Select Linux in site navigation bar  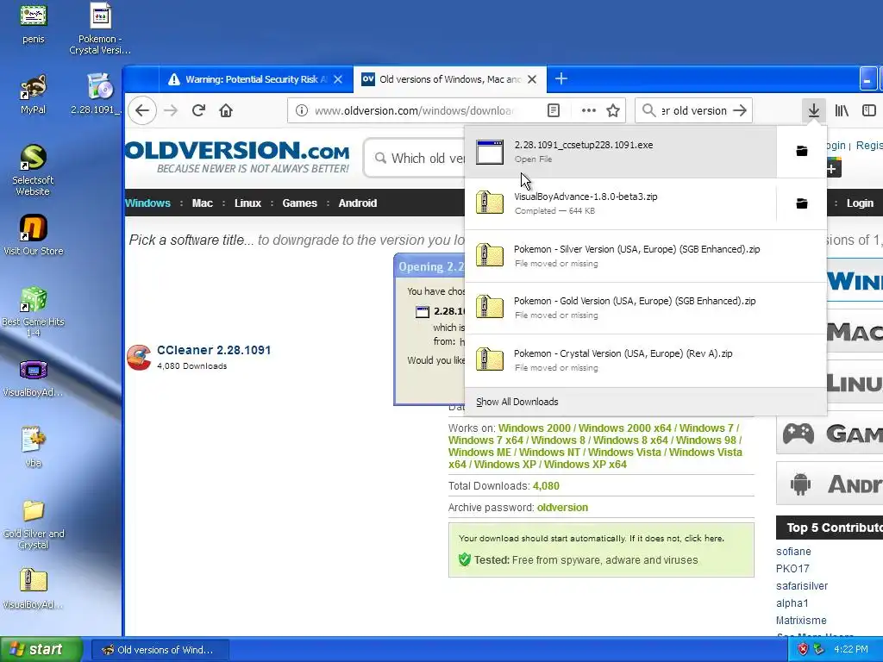(x=247, y=203)
